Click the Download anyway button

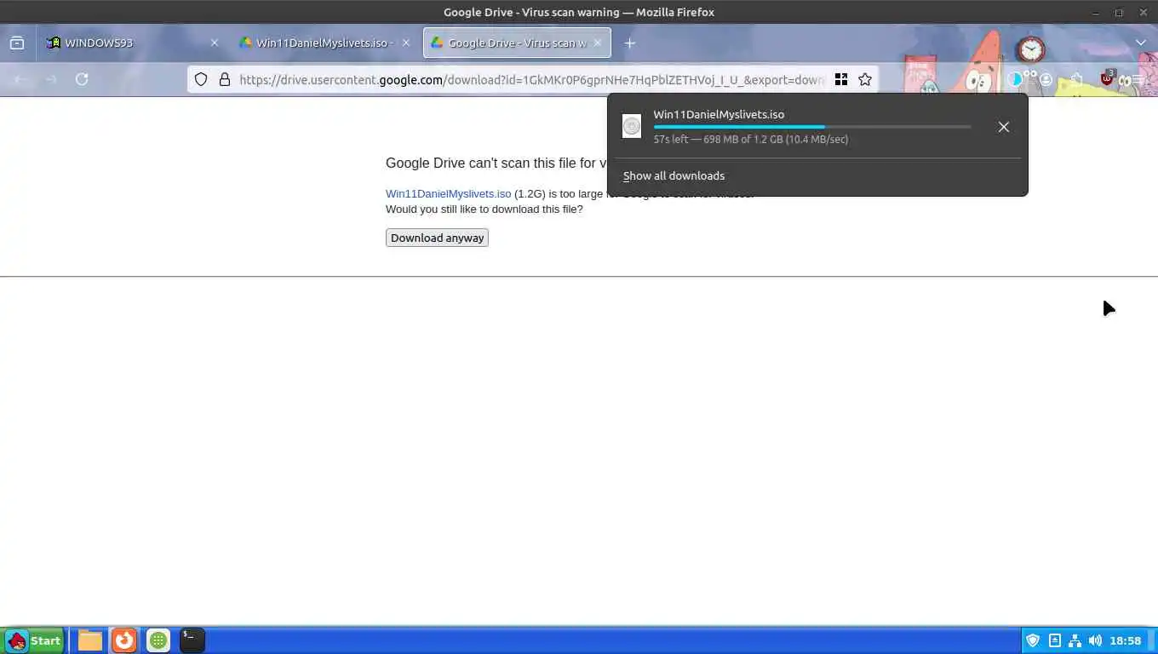click(437, 238)
